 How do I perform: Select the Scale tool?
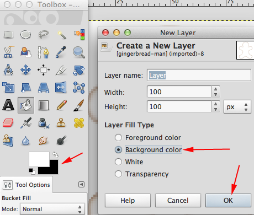coord(8,88)
